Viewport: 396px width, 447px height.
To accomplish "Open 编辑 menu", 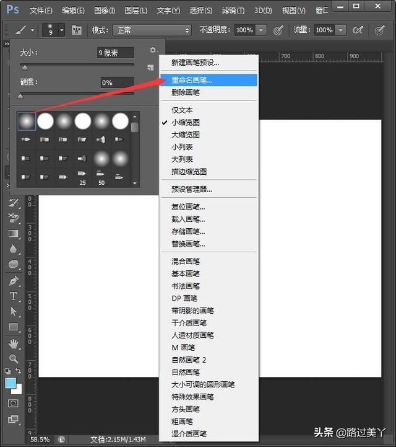I will [x=74, y=11].
